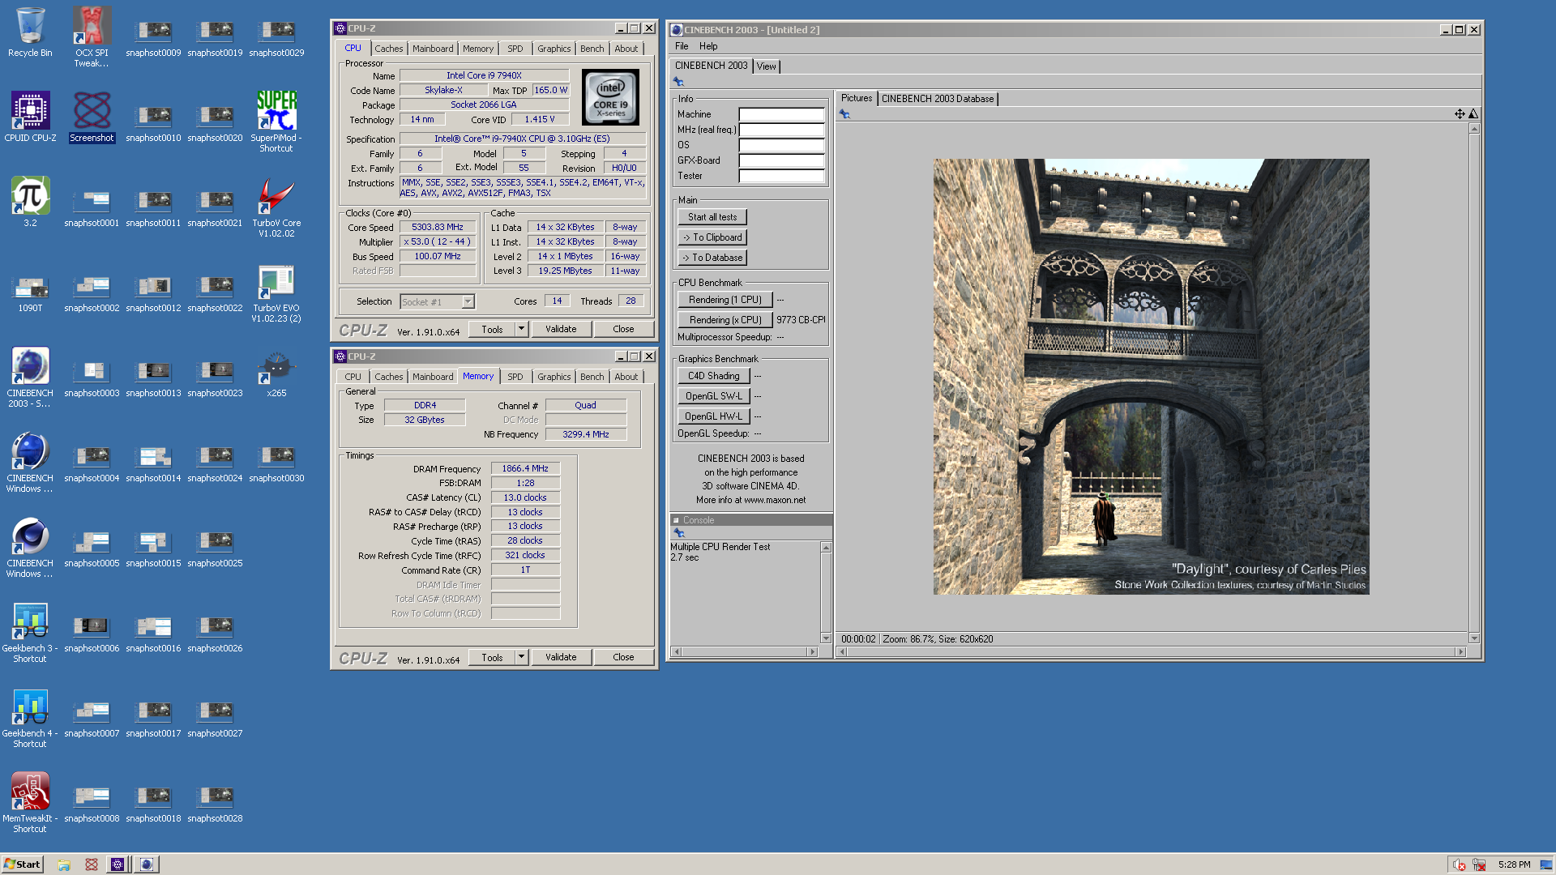
Task: Run Rendering (1 CPU) benchmark
Action: (725, 300)
